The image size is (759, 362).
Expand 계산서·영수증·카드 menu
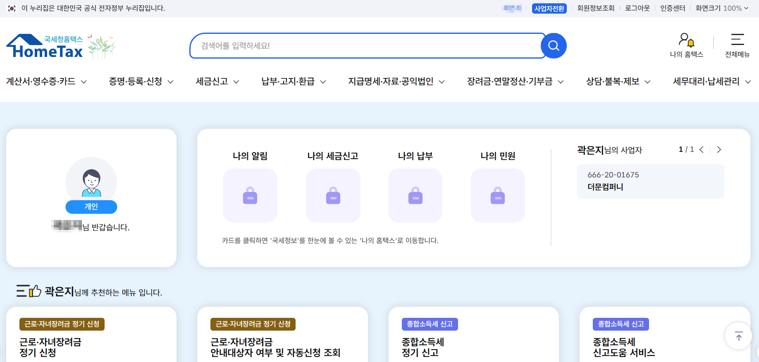coord(46,82)
